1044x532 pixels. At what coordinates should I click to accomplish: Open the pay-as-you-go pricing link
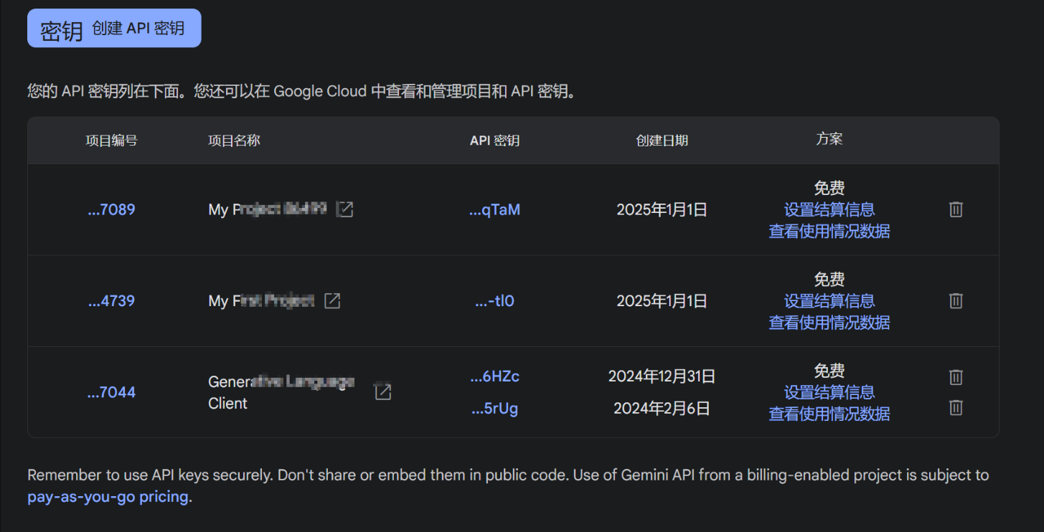tap(107, 495)
